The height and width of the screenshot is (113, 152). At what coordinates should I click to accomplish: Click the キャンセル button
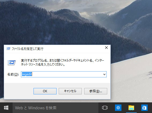[70, 91]
